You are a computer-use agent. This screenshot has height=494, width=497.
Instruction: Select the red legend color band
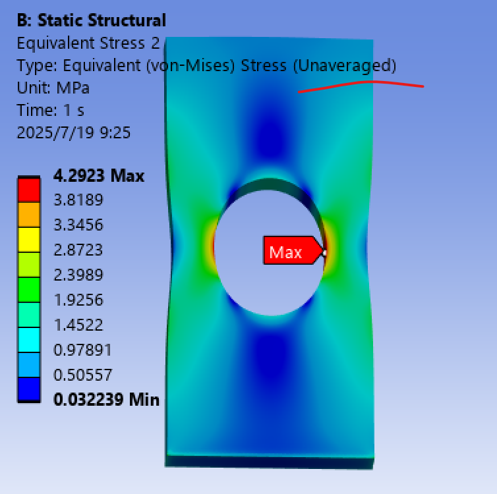tap(29, 190)
